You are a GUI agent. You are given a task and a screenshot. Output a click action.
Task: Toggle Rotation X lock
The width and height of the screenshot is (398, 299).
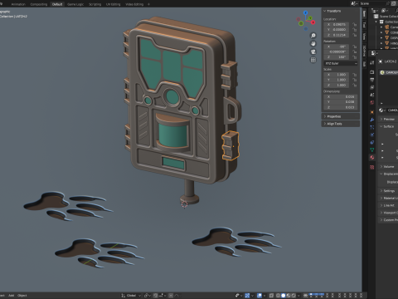pyautogui.click(x=355, y=47)
